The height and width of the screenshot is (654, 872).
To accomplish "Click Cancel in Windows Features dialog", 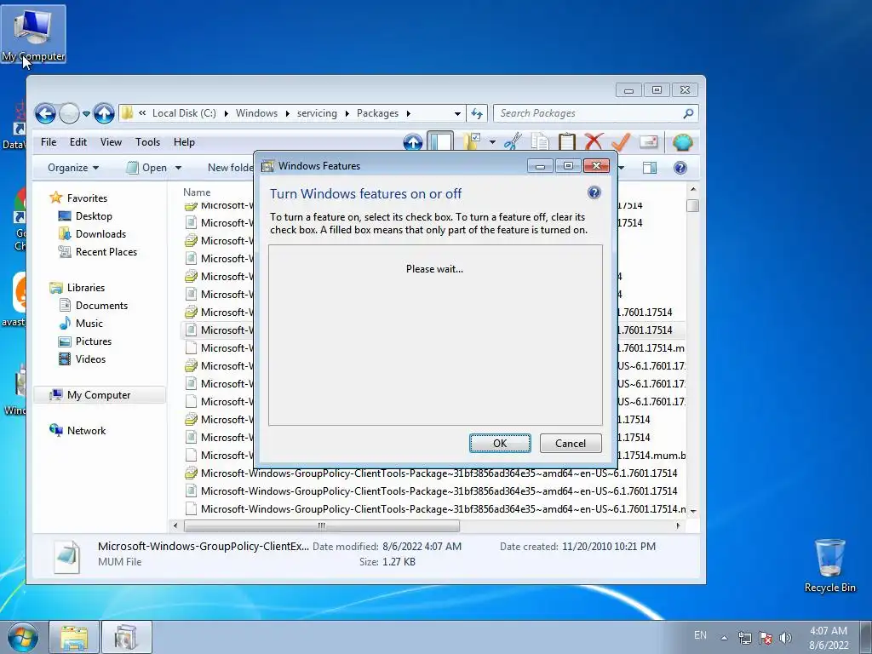I will click(571, 443).
